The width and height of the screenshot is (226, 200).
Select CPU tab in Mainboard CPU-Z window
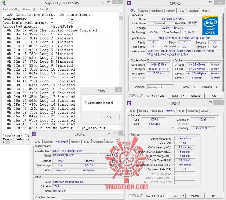tap(37, 142)
